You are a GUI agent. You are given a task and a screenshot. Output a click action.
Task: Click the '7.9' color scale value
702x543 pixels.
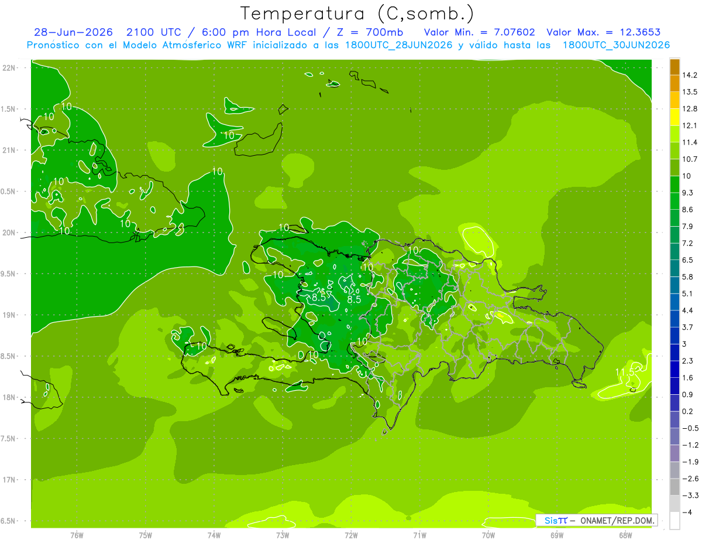[688, 226]
